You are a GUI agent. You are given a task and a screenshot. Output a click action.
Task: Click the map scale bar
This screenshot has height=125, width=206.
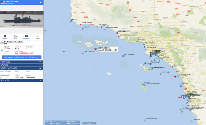89,124
